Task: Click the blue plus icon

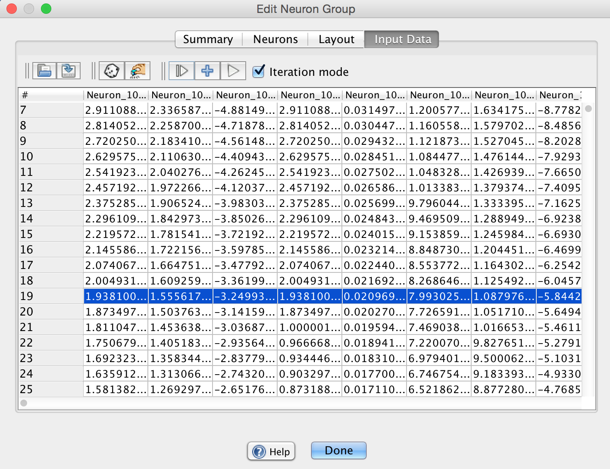Action: pos(207,71)
